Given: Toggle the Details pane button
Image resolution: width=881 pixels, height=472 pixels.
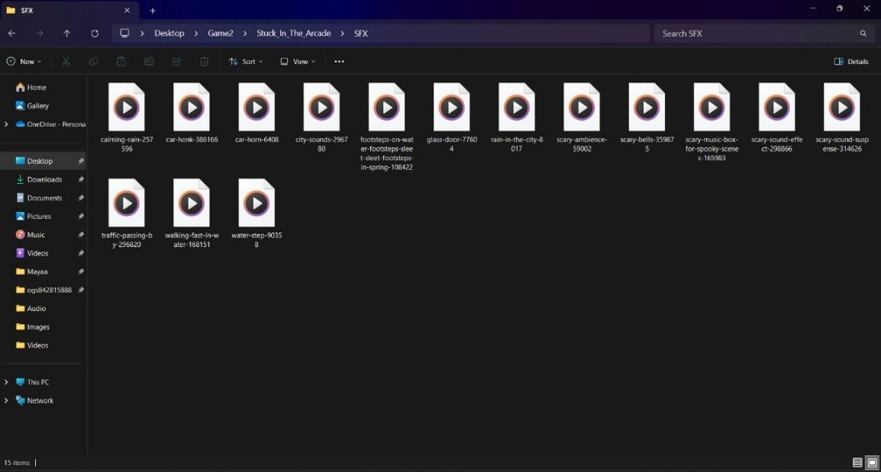Looking at the screenshot, I should (851, 62).
